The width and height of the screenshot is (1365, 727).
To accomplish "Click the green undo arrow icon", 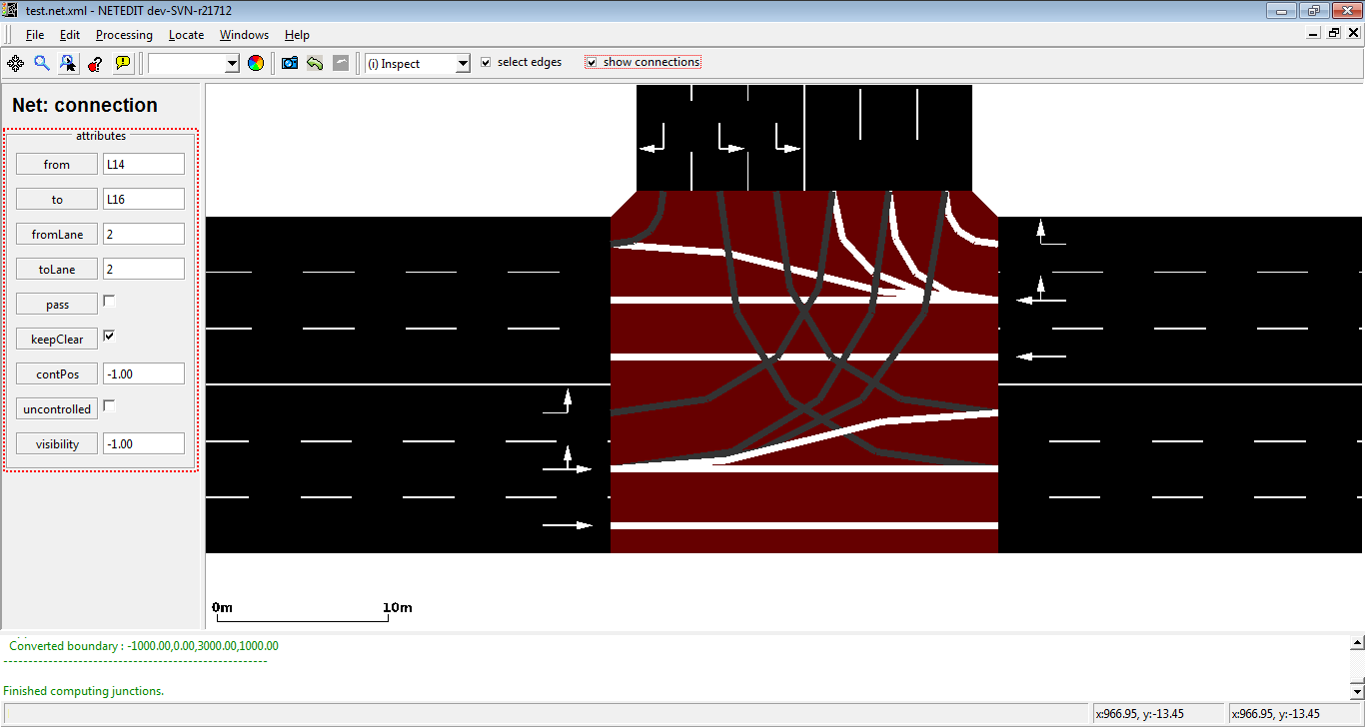I will click(x=315, y=63).
